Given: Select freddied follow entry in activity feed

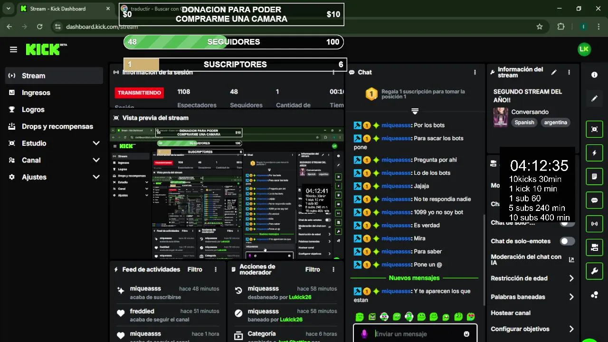Looking at the screenshot, I should pos(169,315).
